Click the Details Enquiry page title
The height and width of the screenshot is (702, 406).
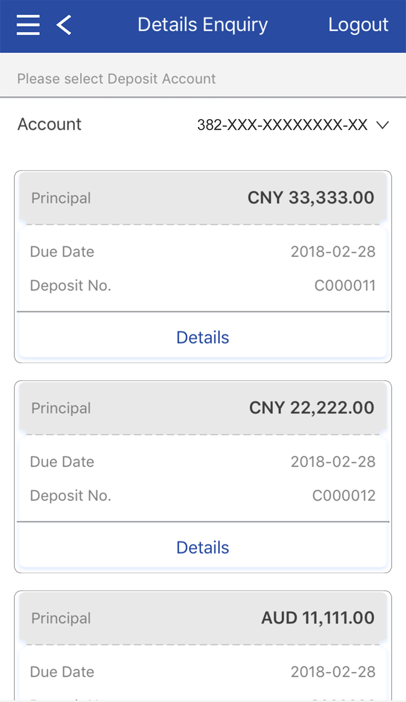203,25
